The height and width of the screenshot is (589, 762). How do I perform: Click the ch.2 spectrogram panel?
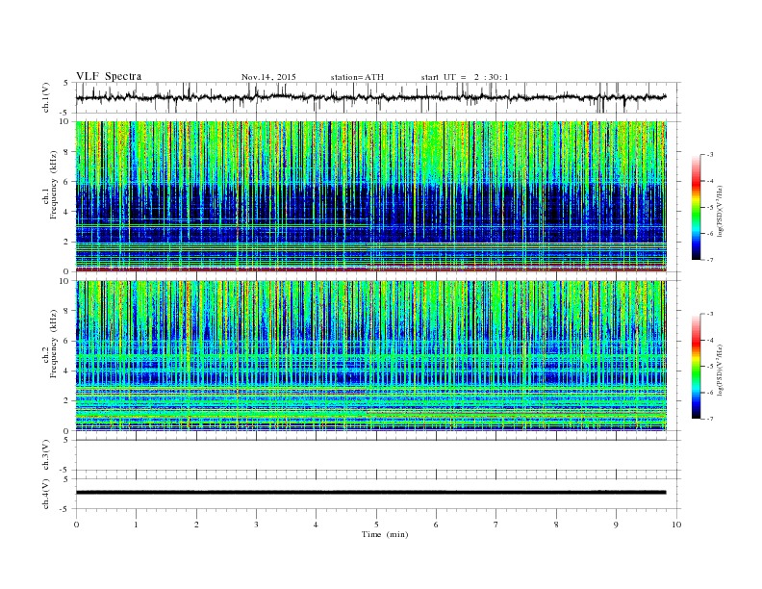pyautogui.click(x=370, y=356)
